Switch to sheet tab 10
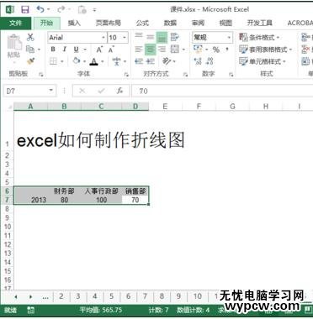This screenshot has height=319, width=313. [198, 296]
